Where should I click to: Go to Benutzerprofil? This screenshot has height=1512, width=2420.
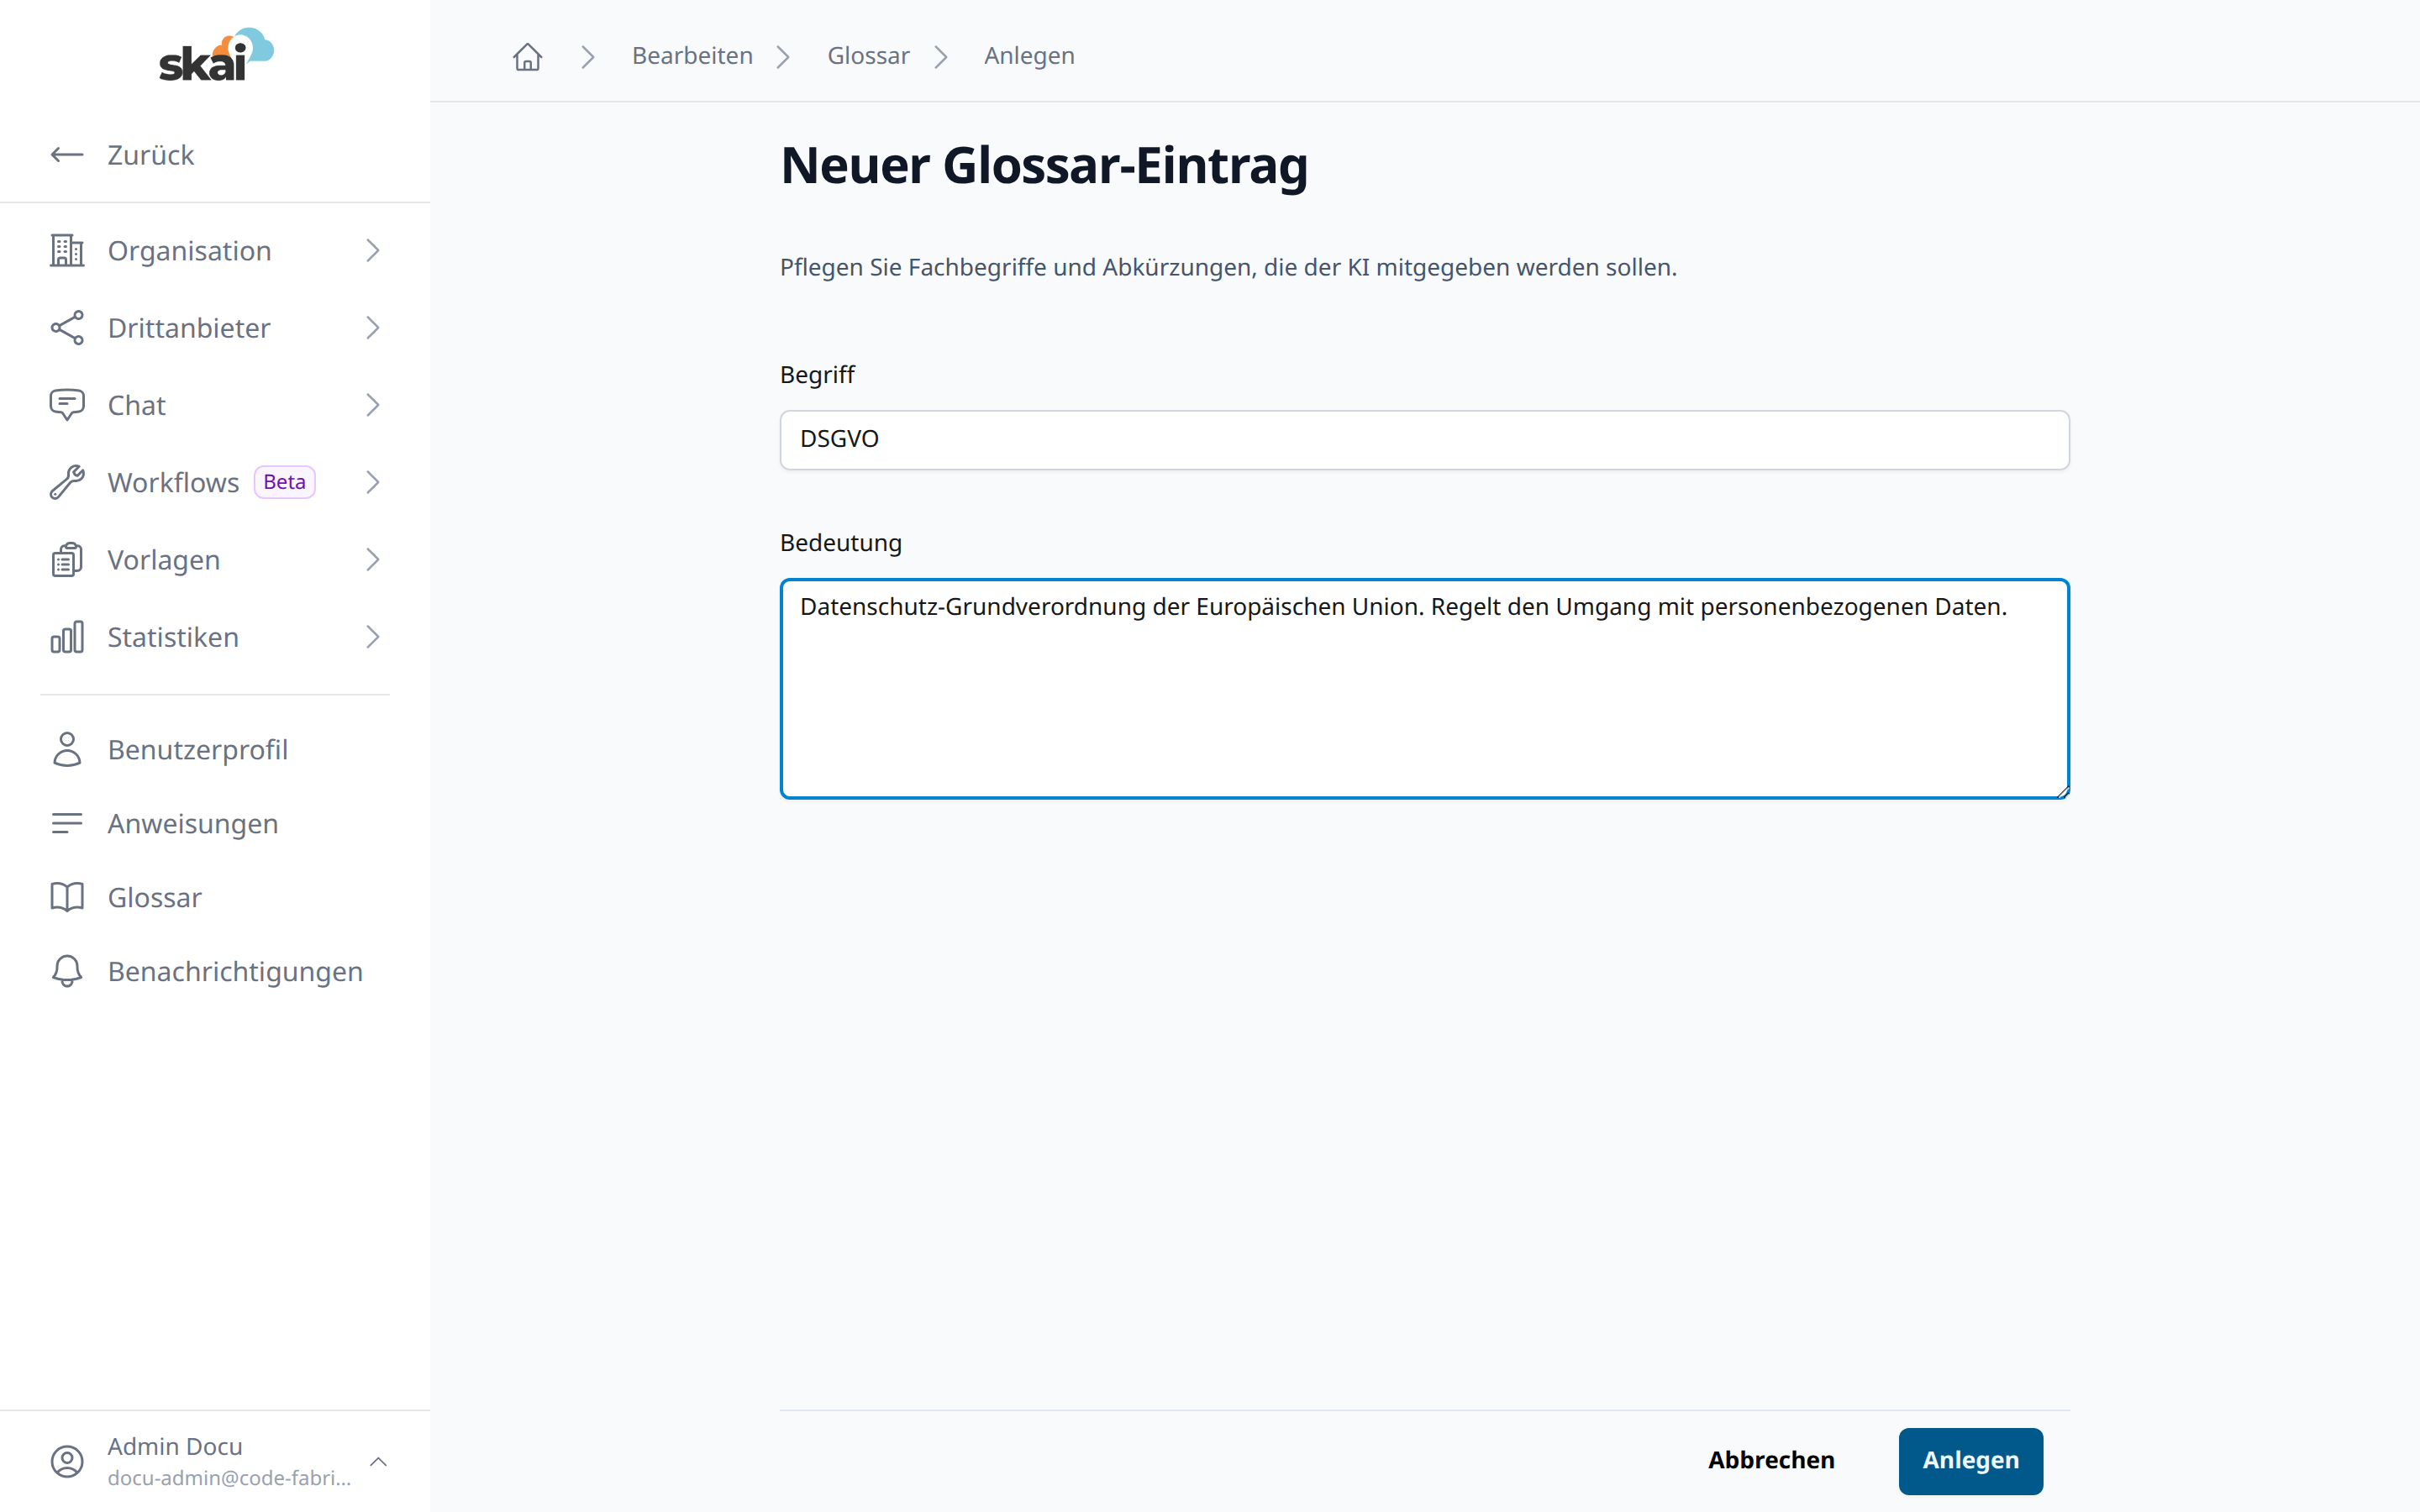215,749
